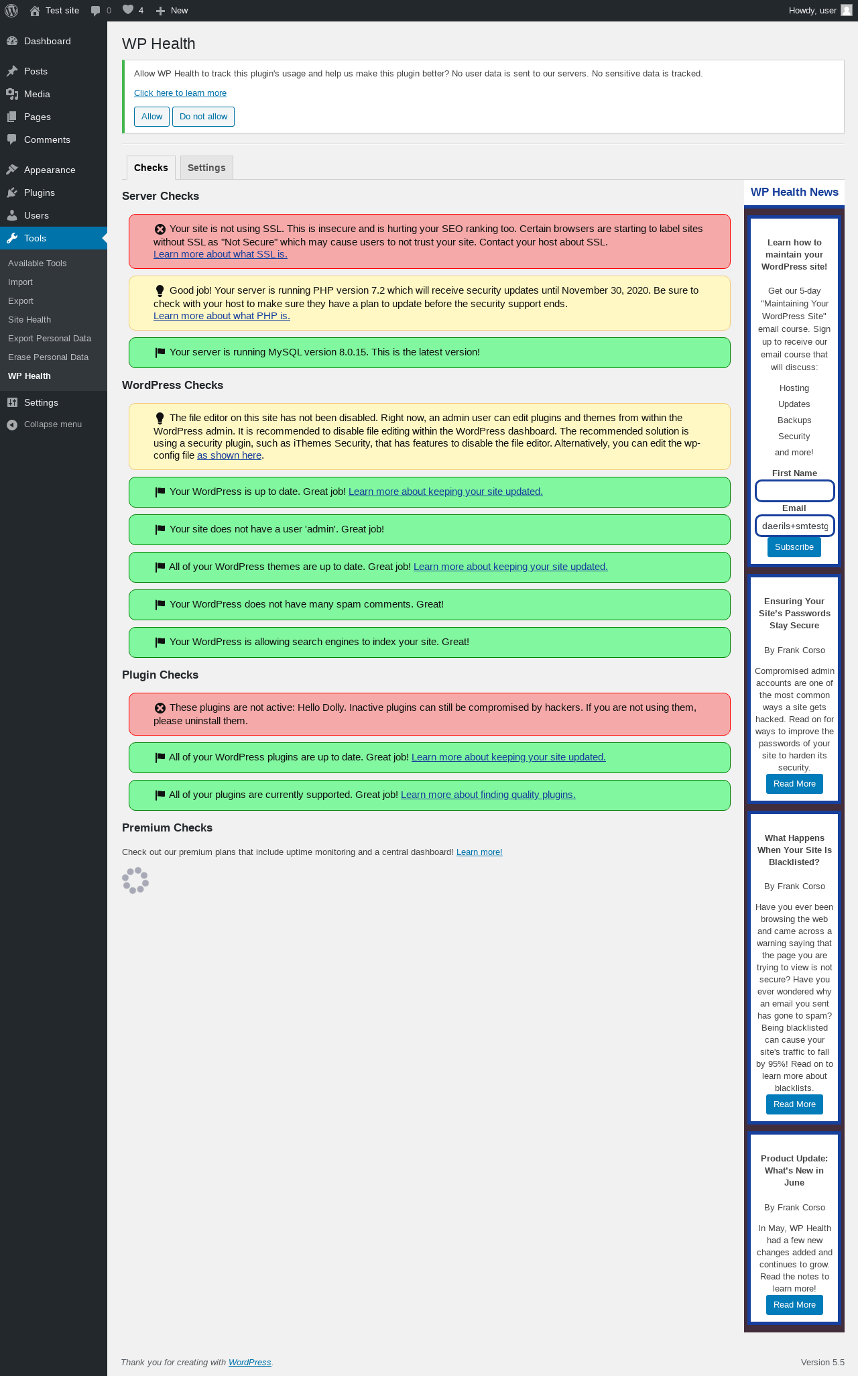
Task: Open the Dashboard menu item label
Action: [48, 41]
